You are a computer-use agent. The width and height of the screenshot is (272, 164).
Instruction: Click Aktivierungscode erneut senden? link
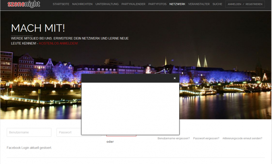pos(242,138)
